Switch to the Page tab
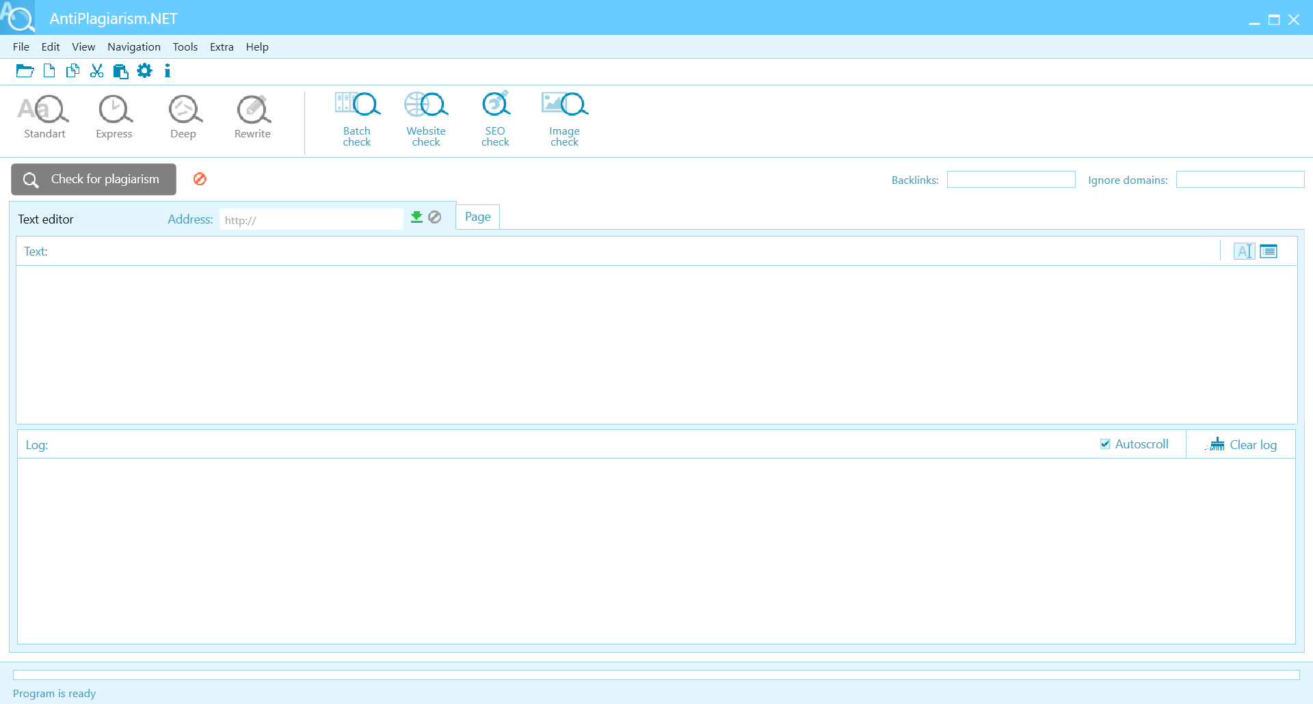The height and width of the screenshot is (704, 1313). 478,217
